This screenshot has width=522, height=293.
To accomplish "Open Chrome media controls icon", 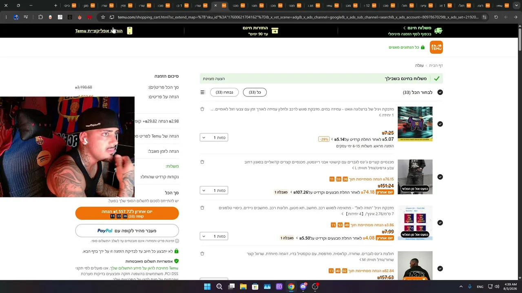I will (26, 17).
